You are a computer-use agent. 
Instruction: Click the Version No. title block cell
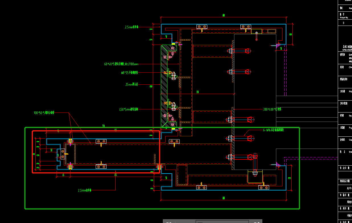pos(345,16)
